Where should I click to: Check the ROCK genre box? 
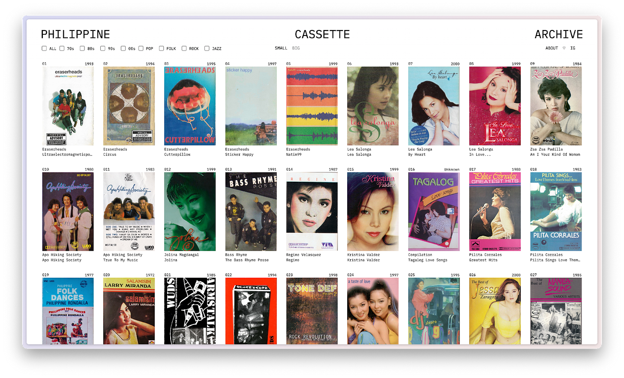(184, 48)
